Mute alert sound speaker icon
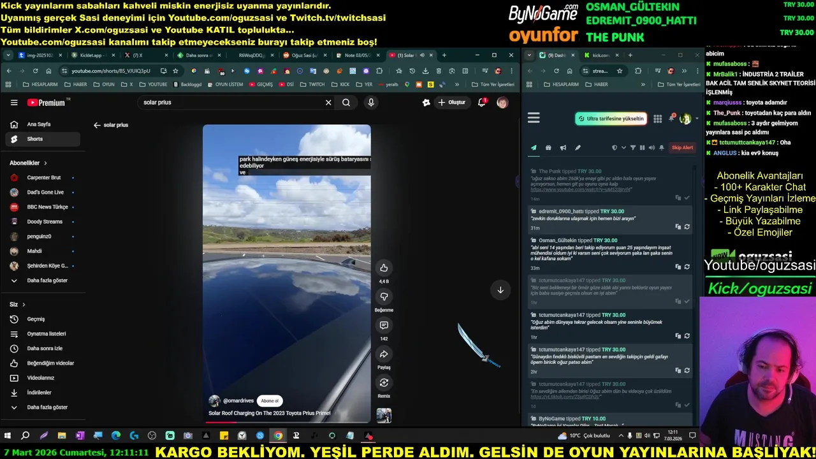Screen dimensions: 816x459 [x=652, y=148]
